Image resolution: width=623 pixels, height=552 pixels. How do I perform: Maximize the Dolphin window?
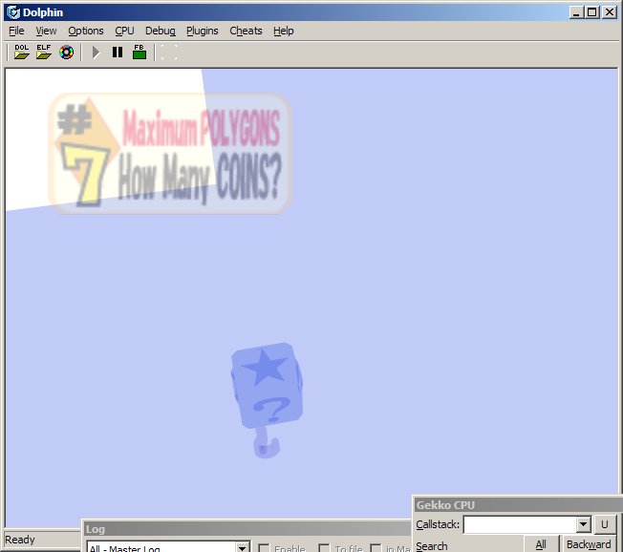pos(591,12)
